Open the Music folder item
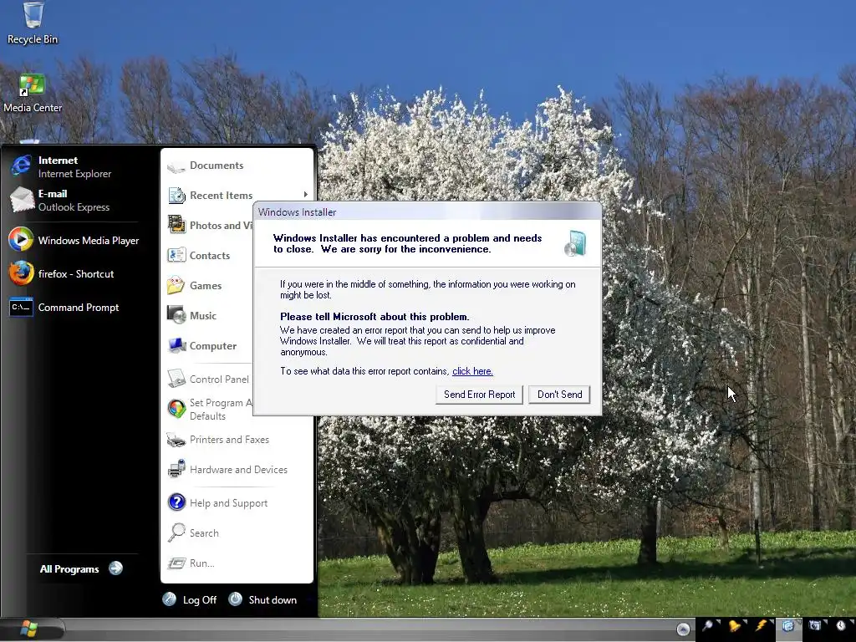The width and height of the screenshot is (856, 642). tap(192, 315)
